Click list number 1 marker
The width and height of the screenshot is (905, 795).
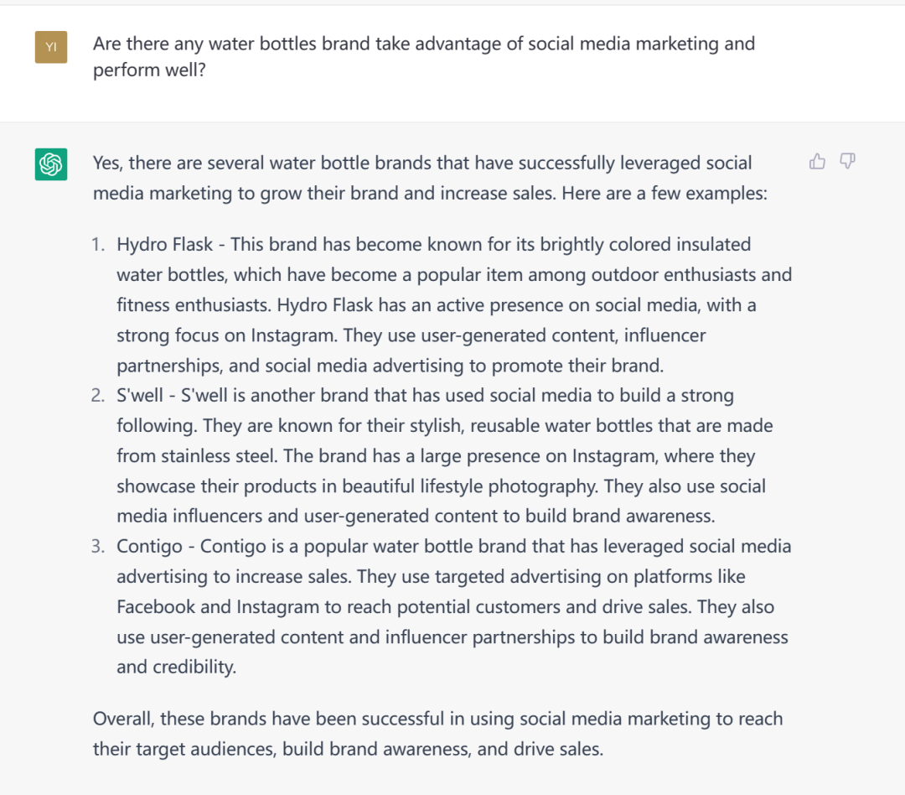point(99,245)
